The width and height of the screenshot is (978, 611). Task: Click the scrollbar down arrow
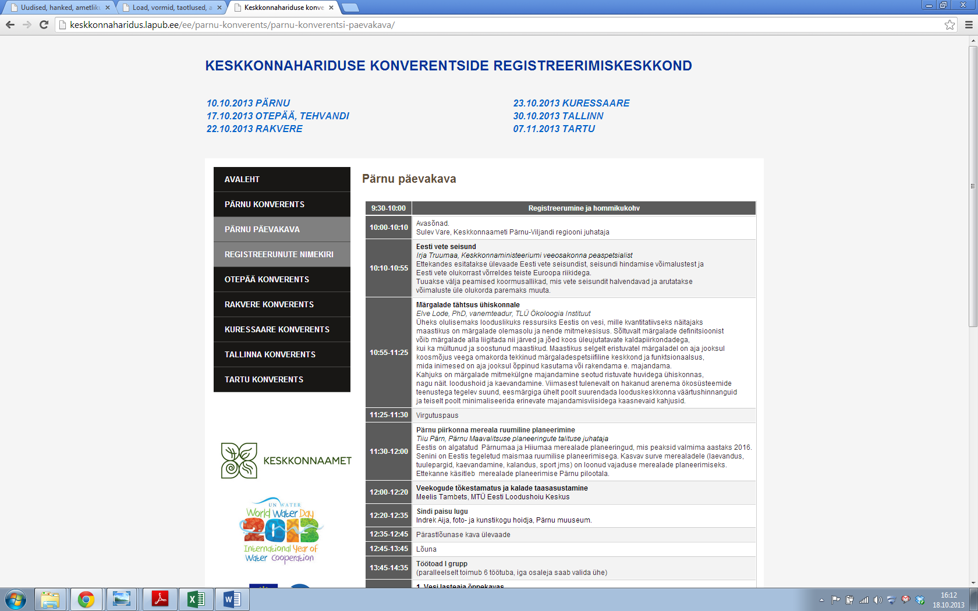(x=973, y=582)
